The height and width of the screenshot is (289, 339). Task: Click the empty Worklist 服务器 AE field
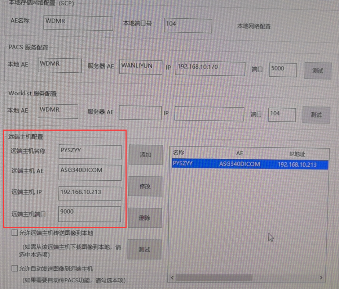pyautogui.click(x=140, y=113)
